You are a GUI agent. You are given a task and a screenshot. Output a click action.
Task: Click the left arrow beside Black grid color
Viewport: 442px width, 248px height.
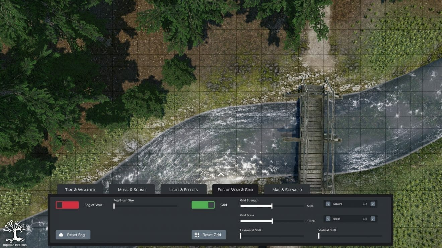(327, 219)
